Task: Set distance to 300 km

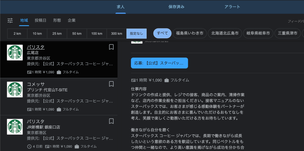Action: [117, 34]
